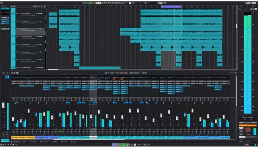
Task: Select the GTR Accent Lead R track name
Action: (x=26, y=60)
